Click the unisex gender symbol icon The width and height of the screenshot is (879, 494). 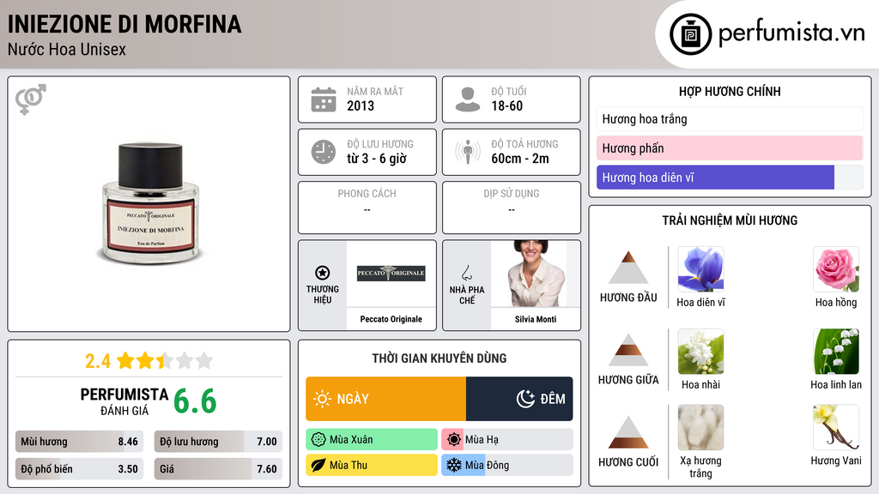pos(31,99)
